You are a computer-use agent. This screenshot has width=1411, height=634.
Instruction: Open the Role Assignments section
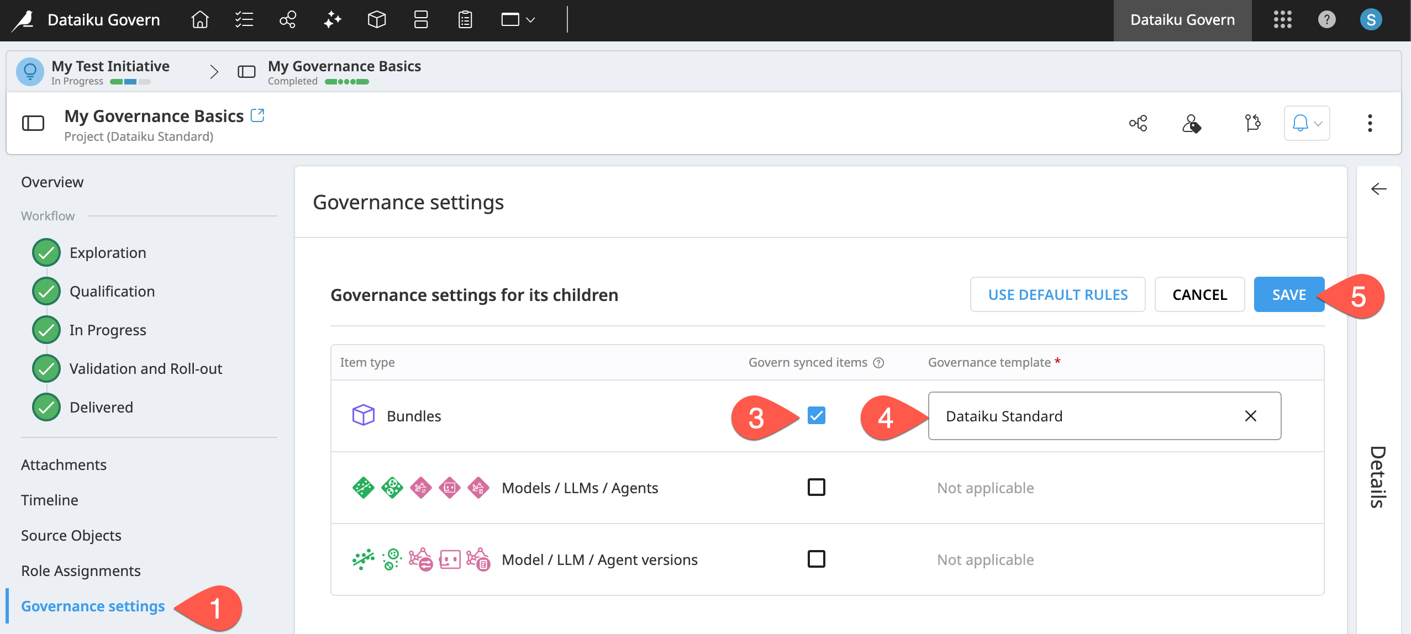point(81,571)
